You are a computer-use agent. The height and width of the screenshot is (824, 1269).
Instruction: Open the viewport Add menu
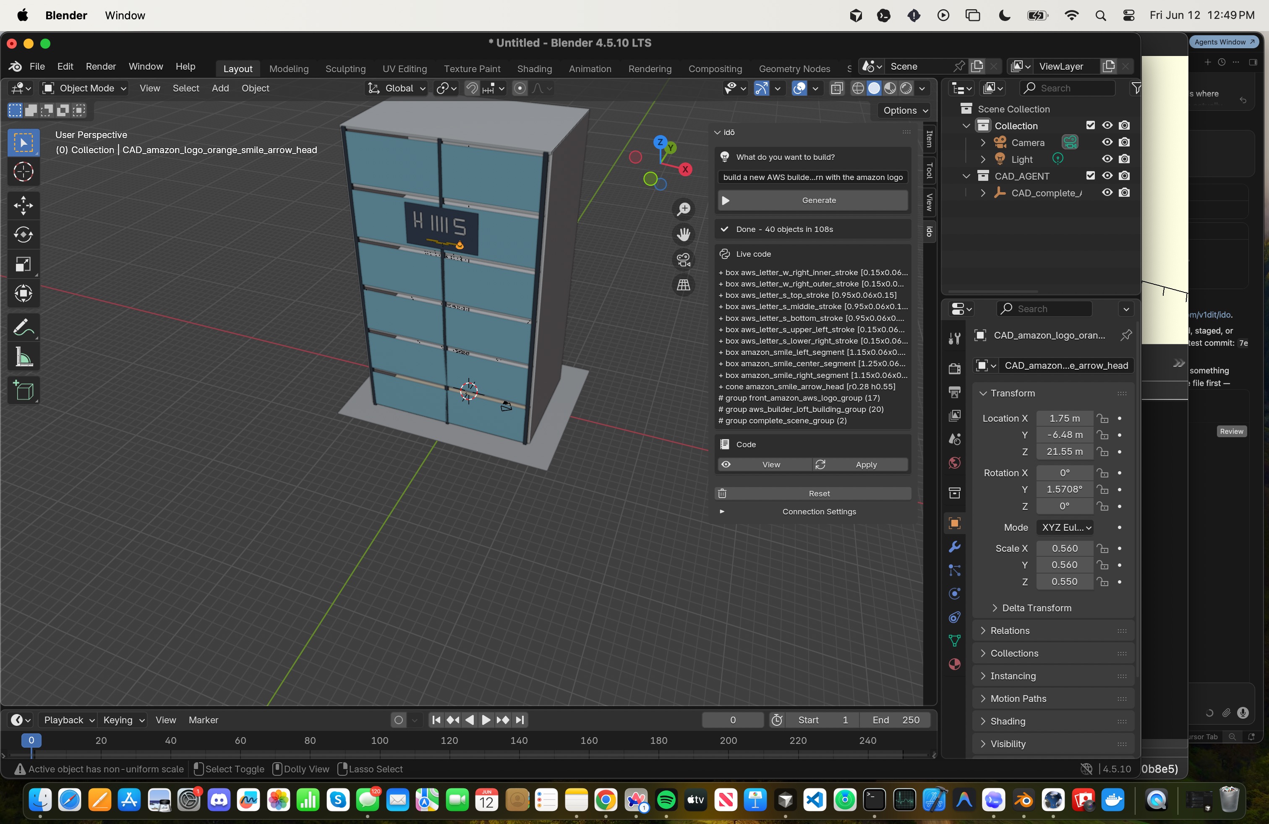click(220, 88)
